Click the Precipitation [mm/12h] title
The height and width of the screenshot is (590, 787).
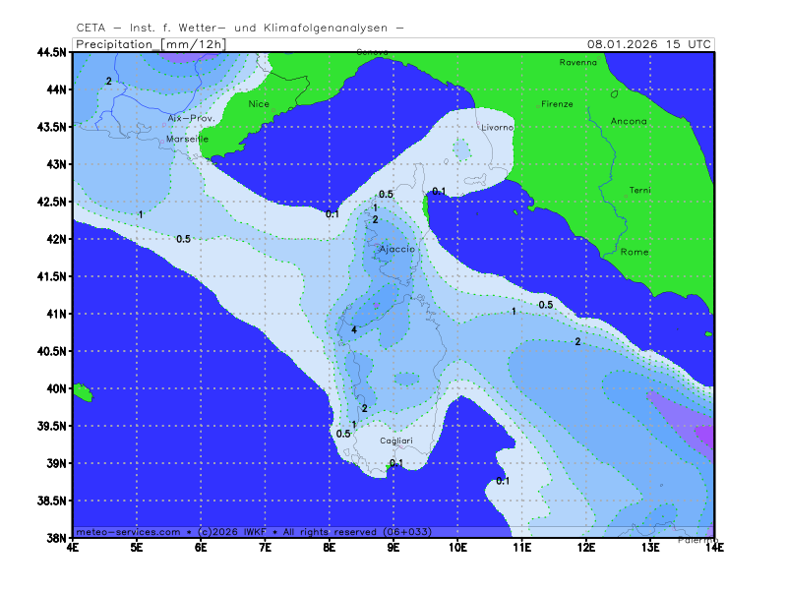(x=151, y=44)
